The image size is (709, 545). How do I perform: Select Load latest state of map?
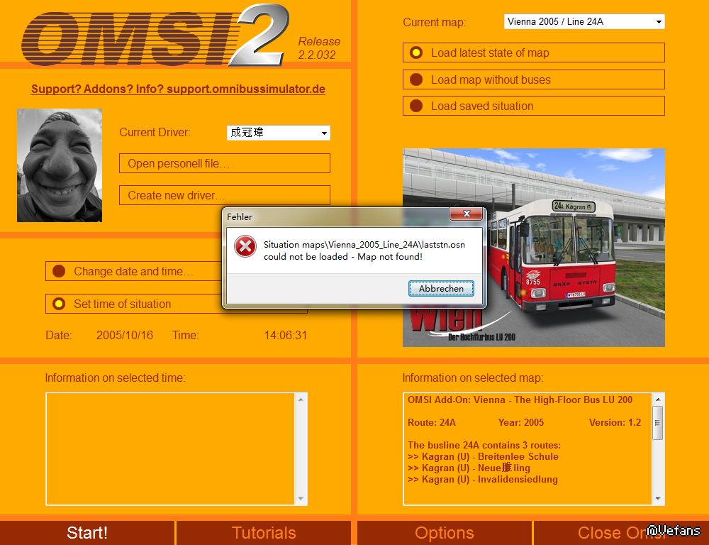[x=534, y=53]
